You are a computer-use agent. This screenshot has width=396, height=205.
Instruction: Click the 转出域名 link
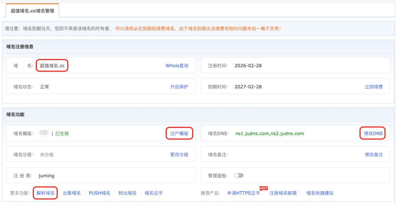click(127, 193)
